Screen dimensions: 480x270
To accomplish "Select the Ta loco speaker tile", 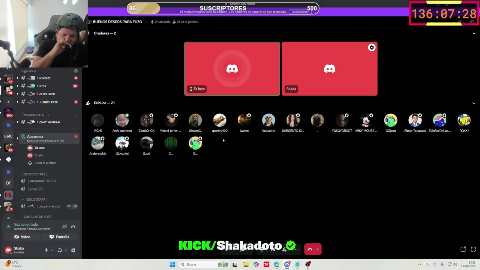I will (232, 69).
